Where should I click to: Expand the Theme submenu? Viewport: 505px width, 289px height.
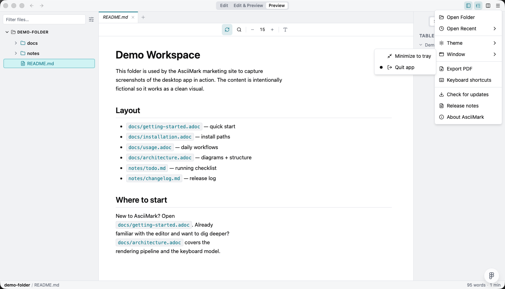(x=468, y=43)
